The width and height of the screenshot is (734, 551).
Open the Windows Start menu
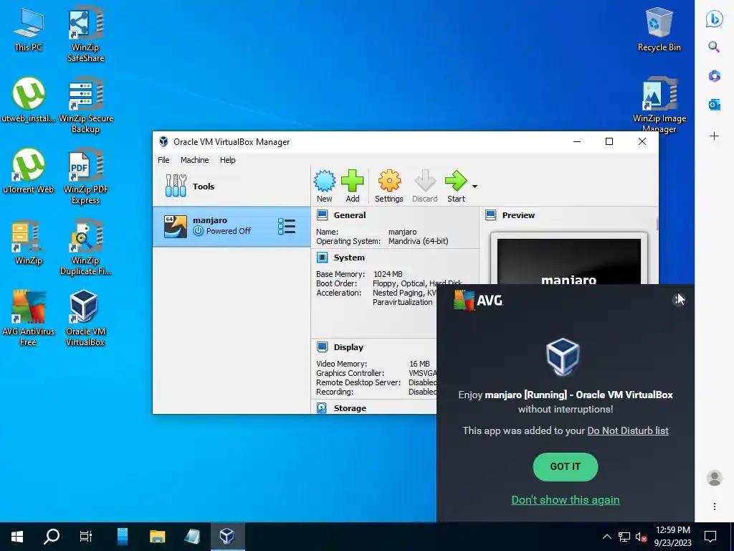17,537
